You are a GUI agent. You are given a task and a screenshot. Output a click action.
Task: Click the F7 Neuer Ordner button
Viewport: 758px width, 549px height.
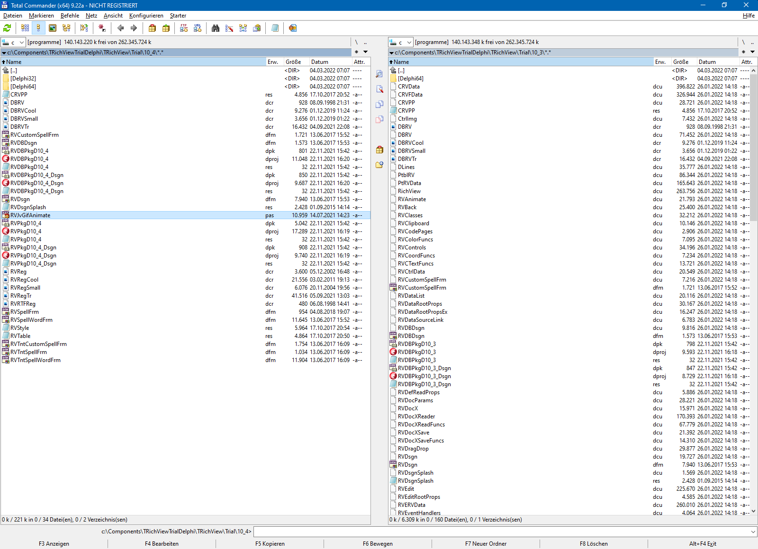point(486,544)
